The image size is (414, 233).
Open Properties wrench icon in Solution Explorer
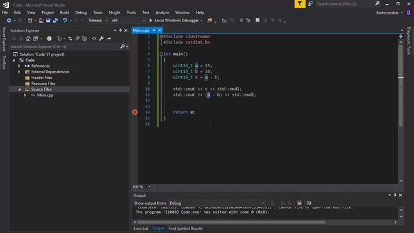tap(101, 39)
